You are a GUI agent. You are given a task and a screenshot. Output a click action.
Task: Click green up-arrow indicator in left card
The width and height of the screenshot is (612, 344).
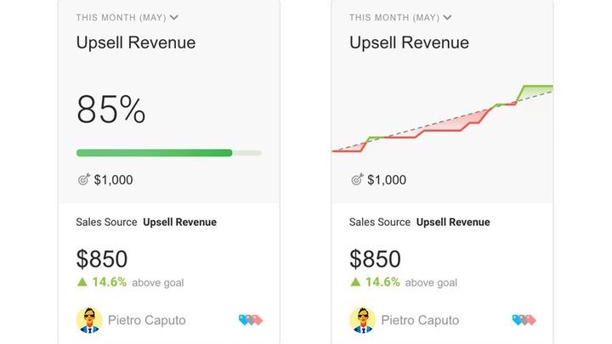pyautogui.click(x=82, y=282)
